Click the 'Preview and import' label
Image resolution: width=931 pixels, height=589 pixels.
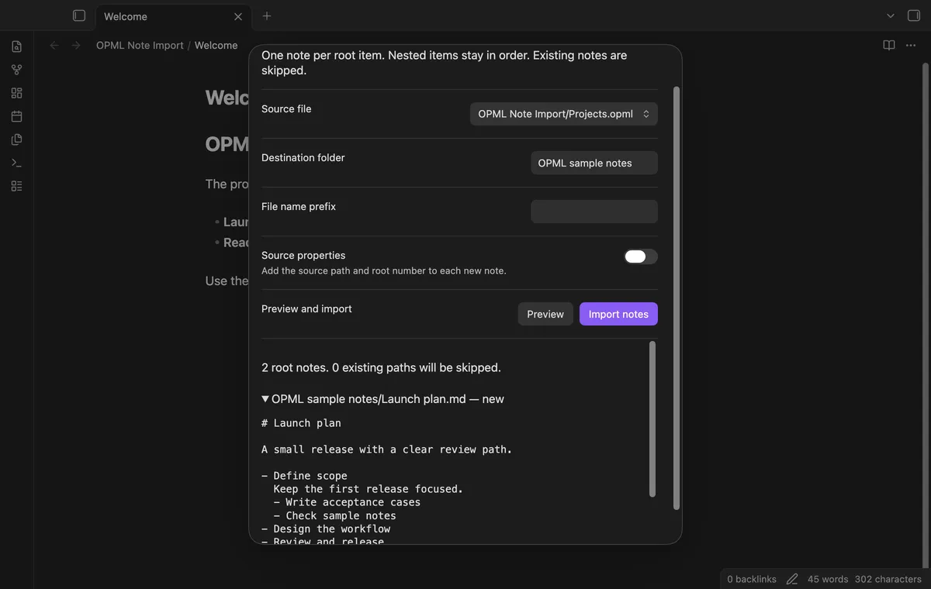[306, 308]
